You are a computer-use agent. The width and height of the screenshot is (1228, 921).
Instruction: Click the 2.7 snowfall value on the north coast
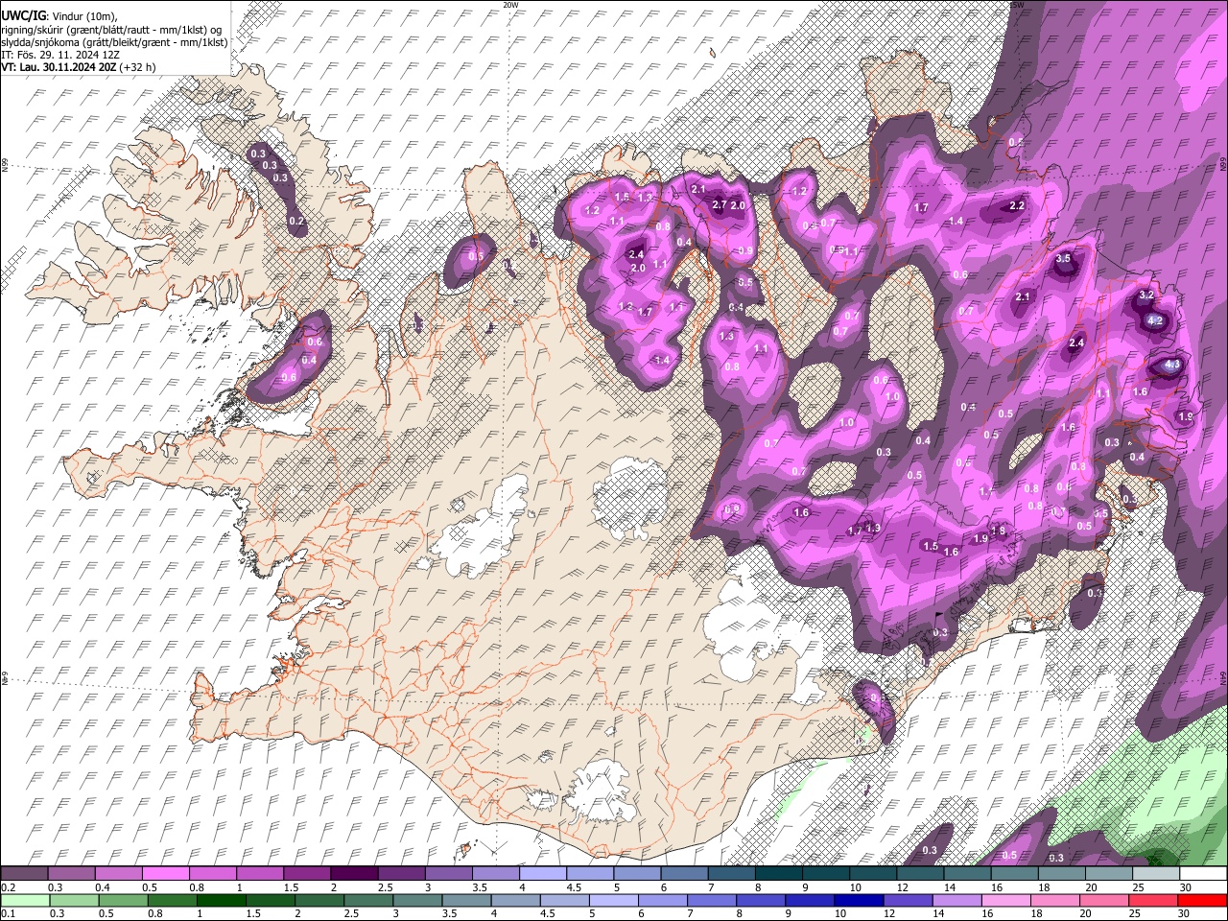[x=720, y=205]
